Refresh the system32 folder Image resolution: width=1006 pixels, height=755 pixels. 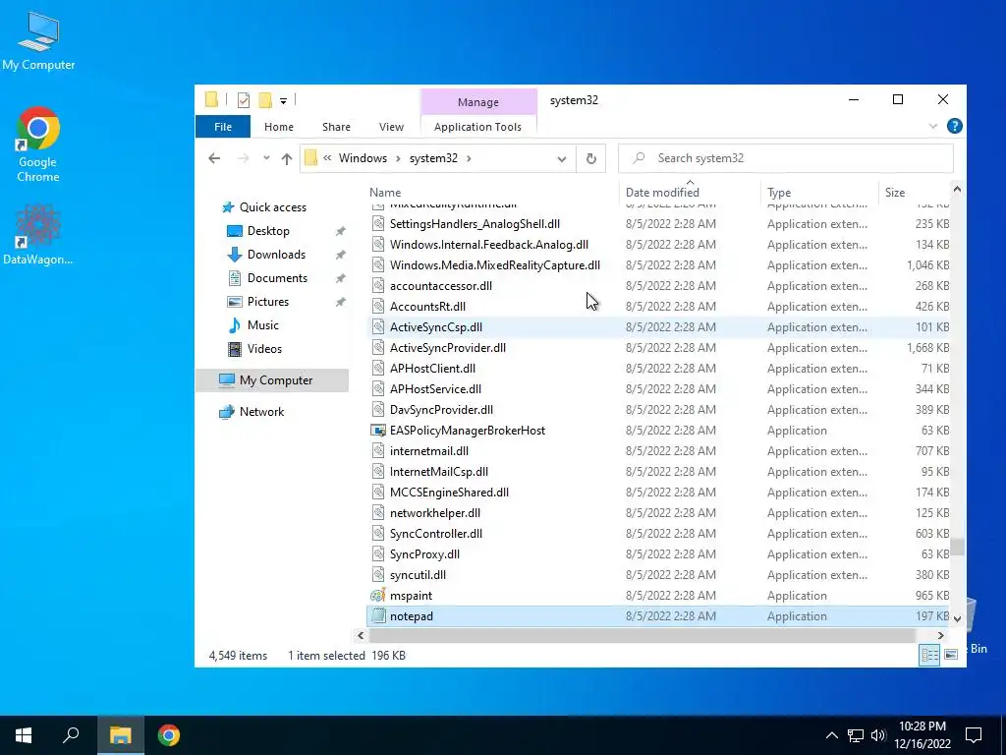point(590,158)
